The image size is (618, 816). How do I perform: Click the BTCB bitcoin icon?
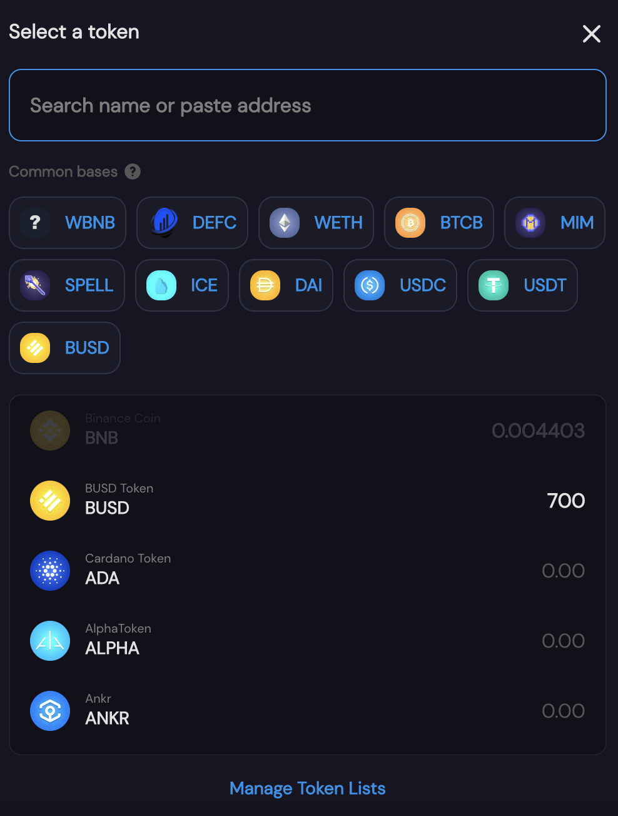(x=410, y=223)
